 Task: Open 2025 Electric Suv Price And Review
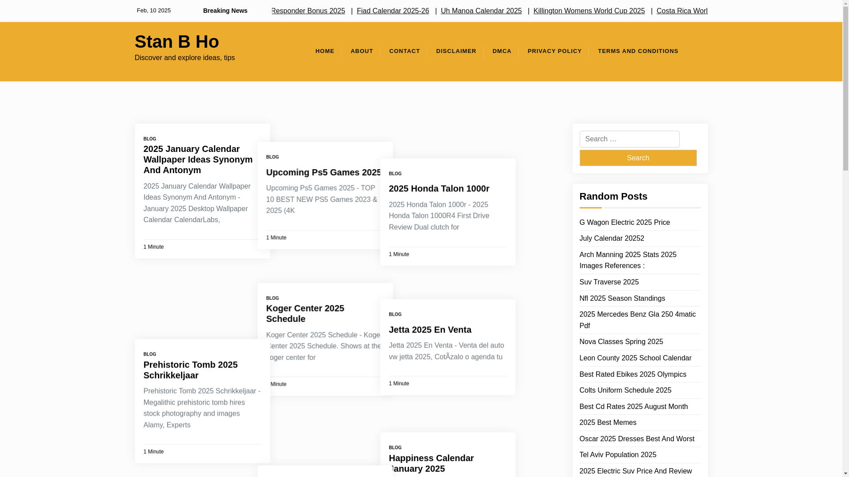pos(635,471)
